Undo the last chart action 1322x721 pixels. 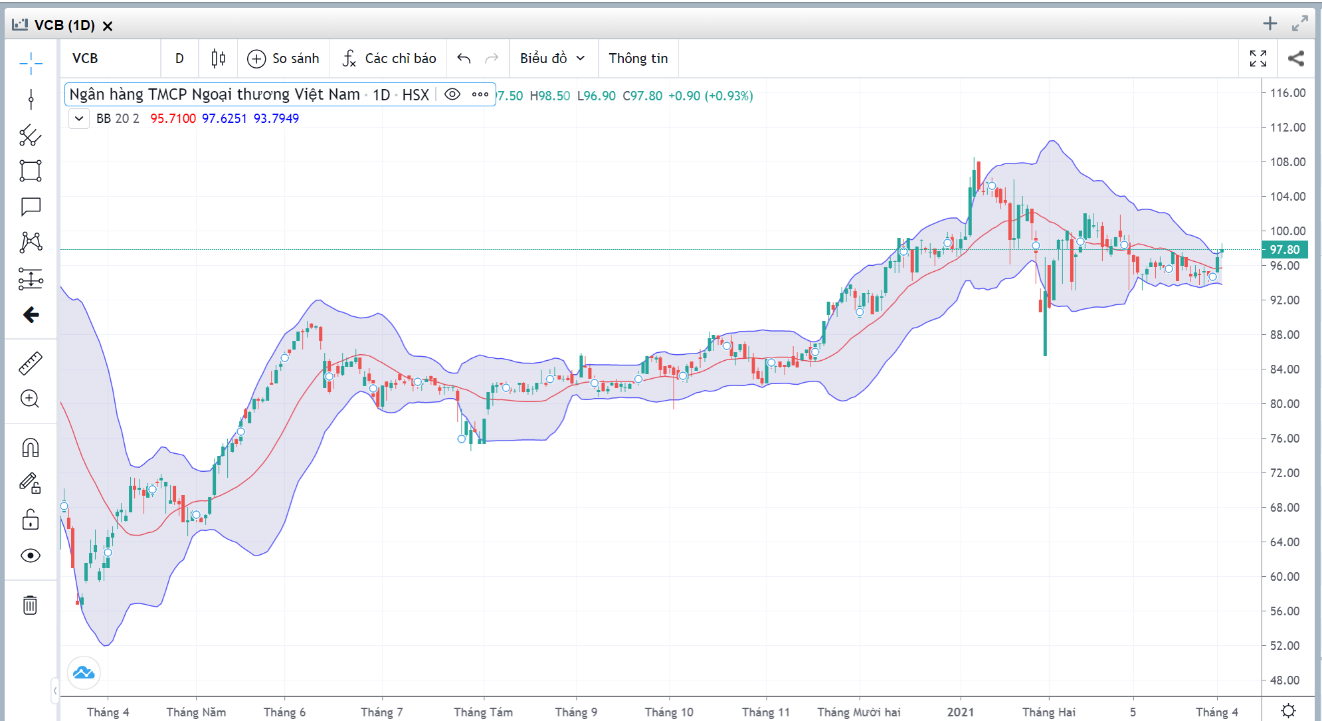coord(464,58)
